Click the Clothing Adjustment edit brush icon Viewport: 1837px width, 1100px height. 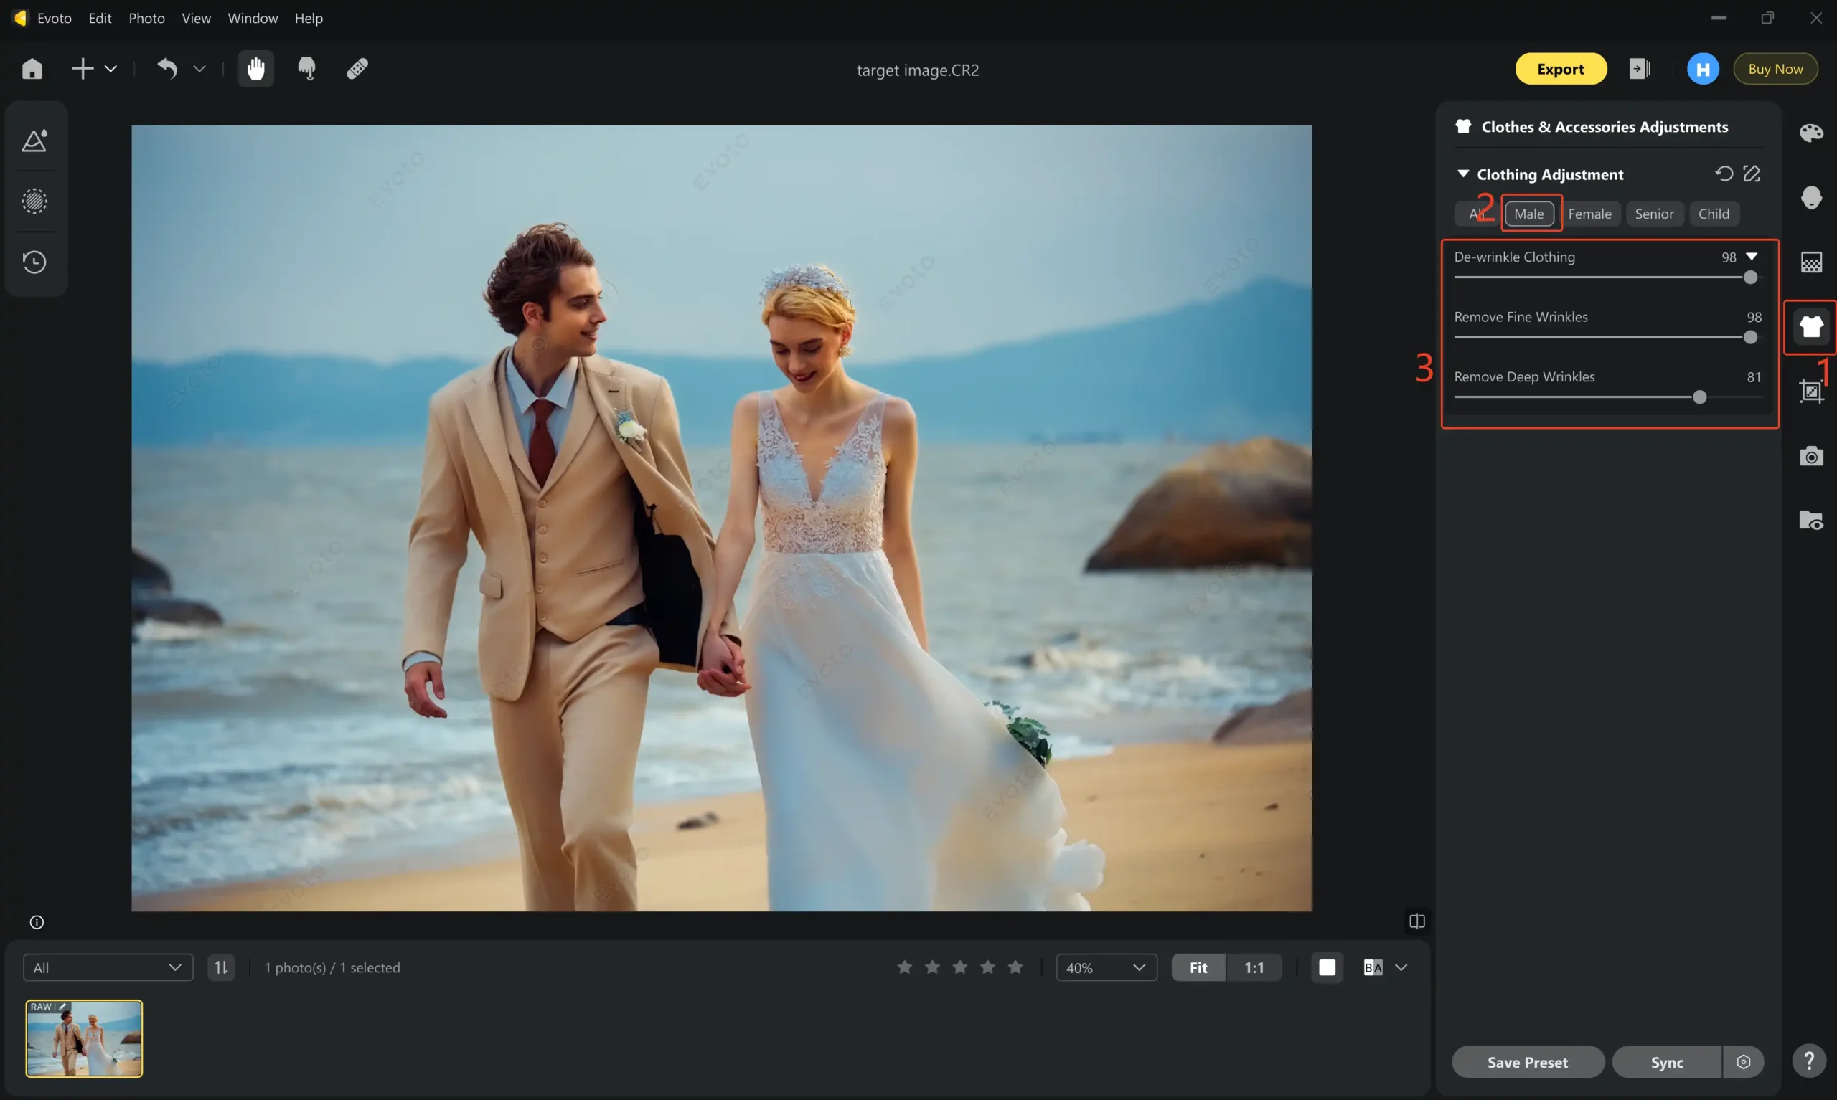tap(1752, 174)
